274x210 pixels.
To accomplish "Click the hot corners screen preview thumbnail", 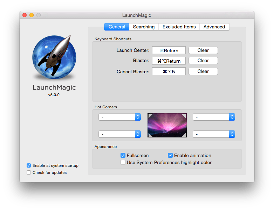I will pos(167,125).
